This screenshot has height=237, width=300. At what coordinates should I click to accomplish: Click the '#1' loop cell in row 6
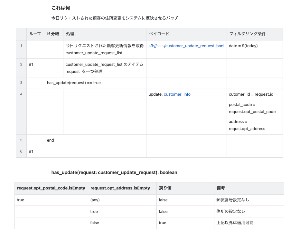36,152
